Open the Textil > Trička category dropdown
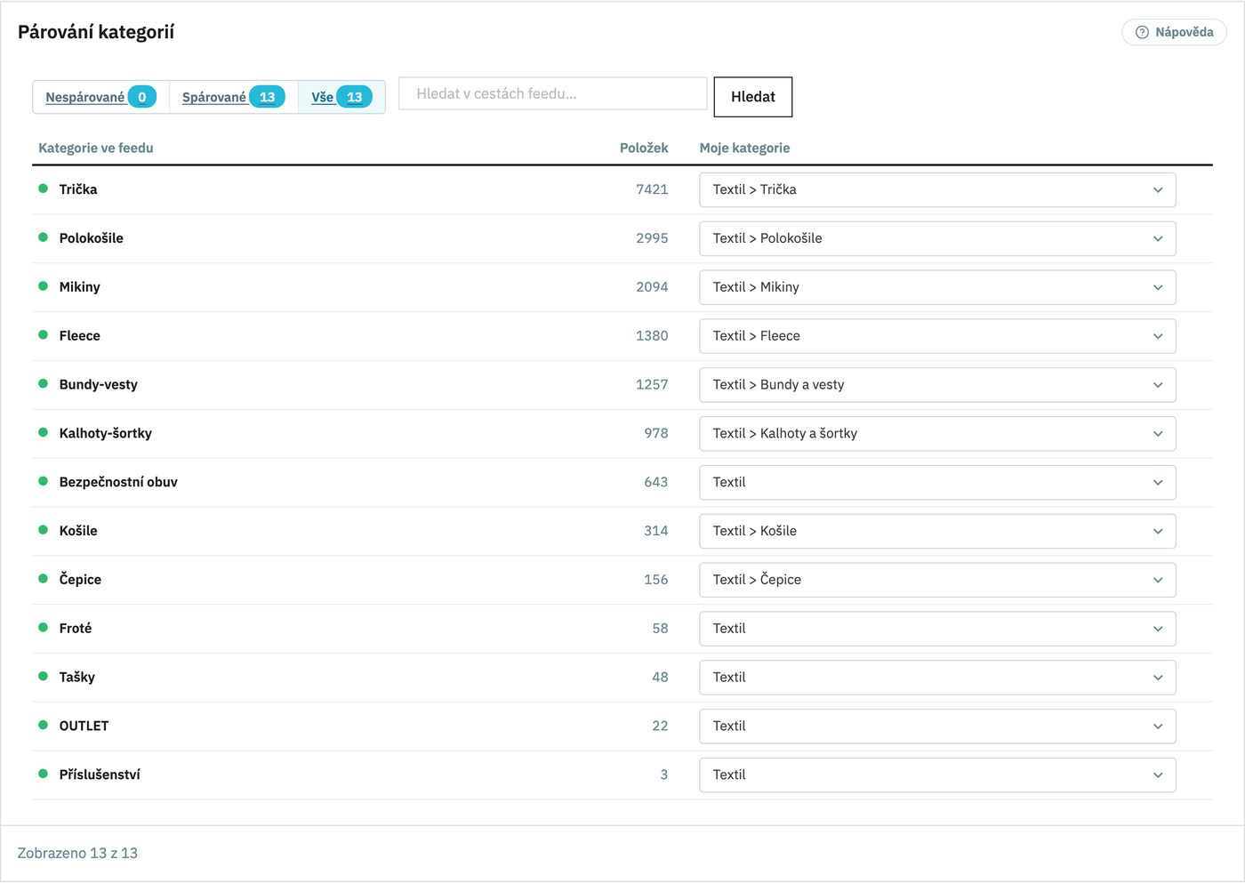 tap(937, 189)
